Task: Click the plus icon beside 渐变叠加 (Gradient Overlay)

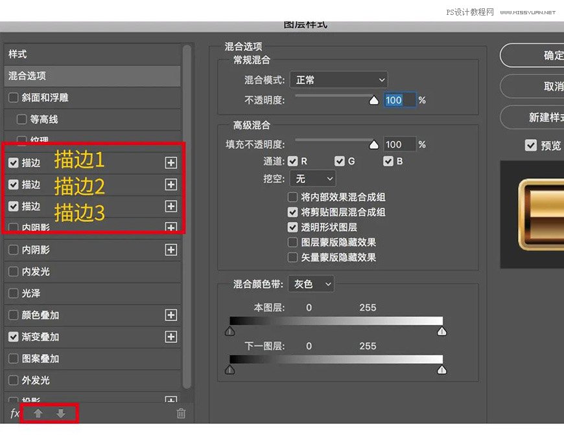Action: point(170,337)
